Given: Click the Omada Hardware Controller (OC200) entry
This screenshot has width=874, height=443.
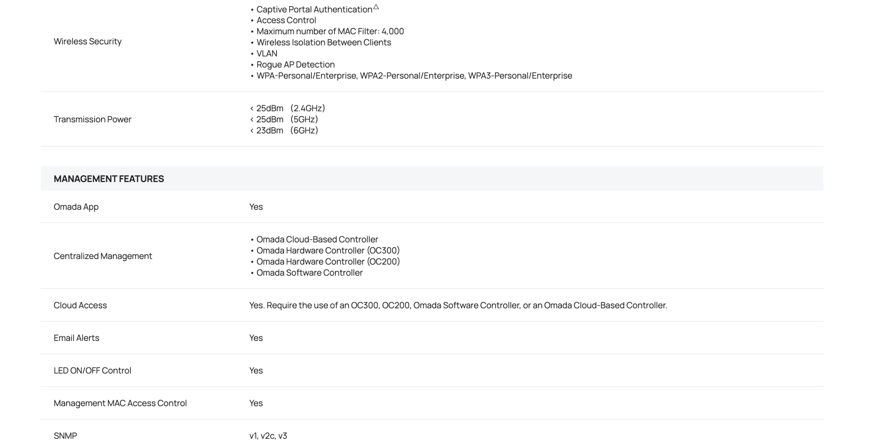Looking at the screenshot, I should tap(328, 261).
